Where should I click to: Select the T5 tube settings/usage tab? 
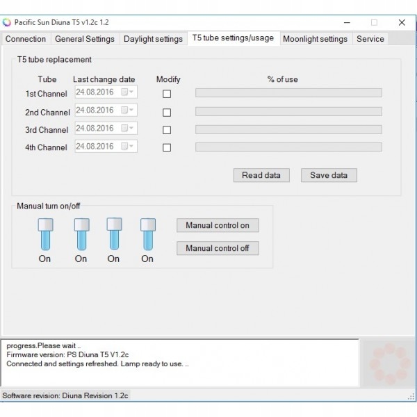[x=234, y=38]
